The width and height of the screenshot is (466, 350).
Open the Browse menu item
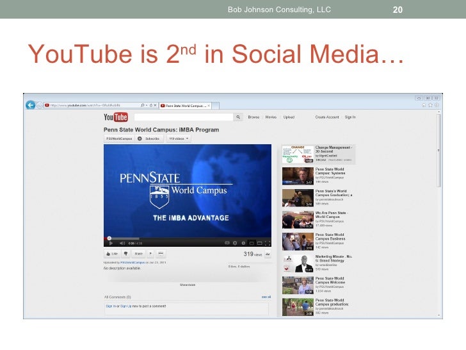253,117
